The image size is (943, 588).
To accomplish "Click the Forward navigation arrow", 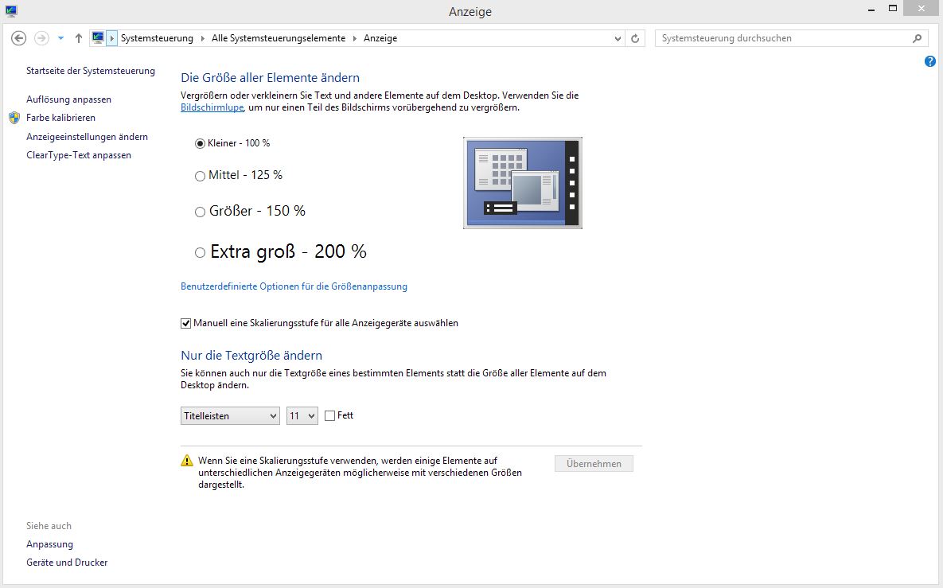I will pyautogui.click(x=41, y=38).
